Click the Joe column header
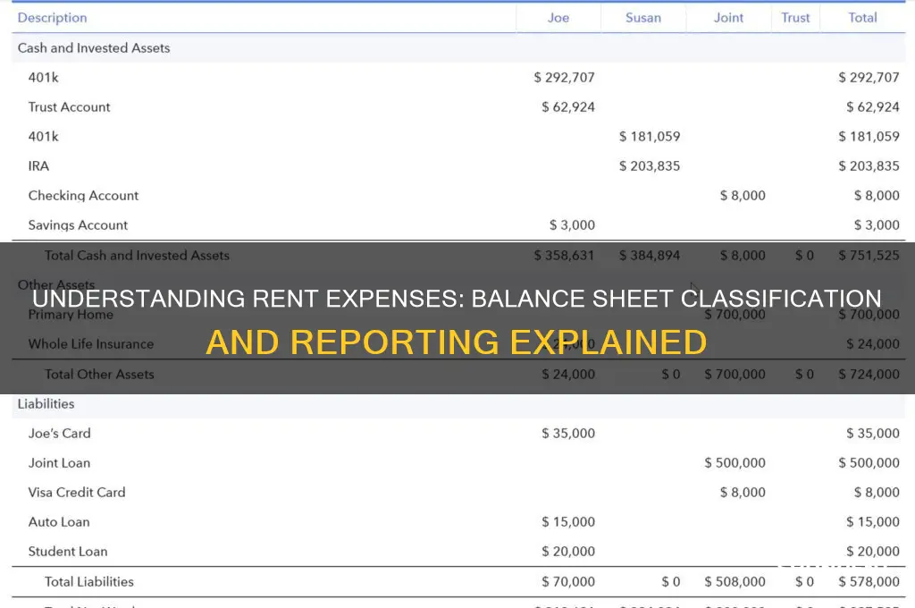 pyautogui.click(x=558, y=18)
